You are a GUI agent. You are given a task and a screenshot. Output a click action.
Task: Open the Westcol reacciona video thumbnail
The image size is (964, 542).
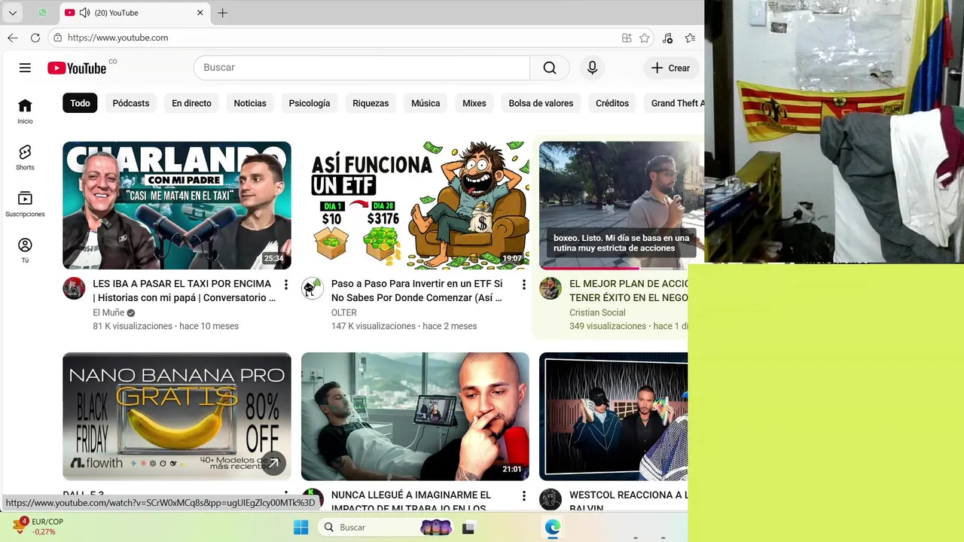click(614, 416)
